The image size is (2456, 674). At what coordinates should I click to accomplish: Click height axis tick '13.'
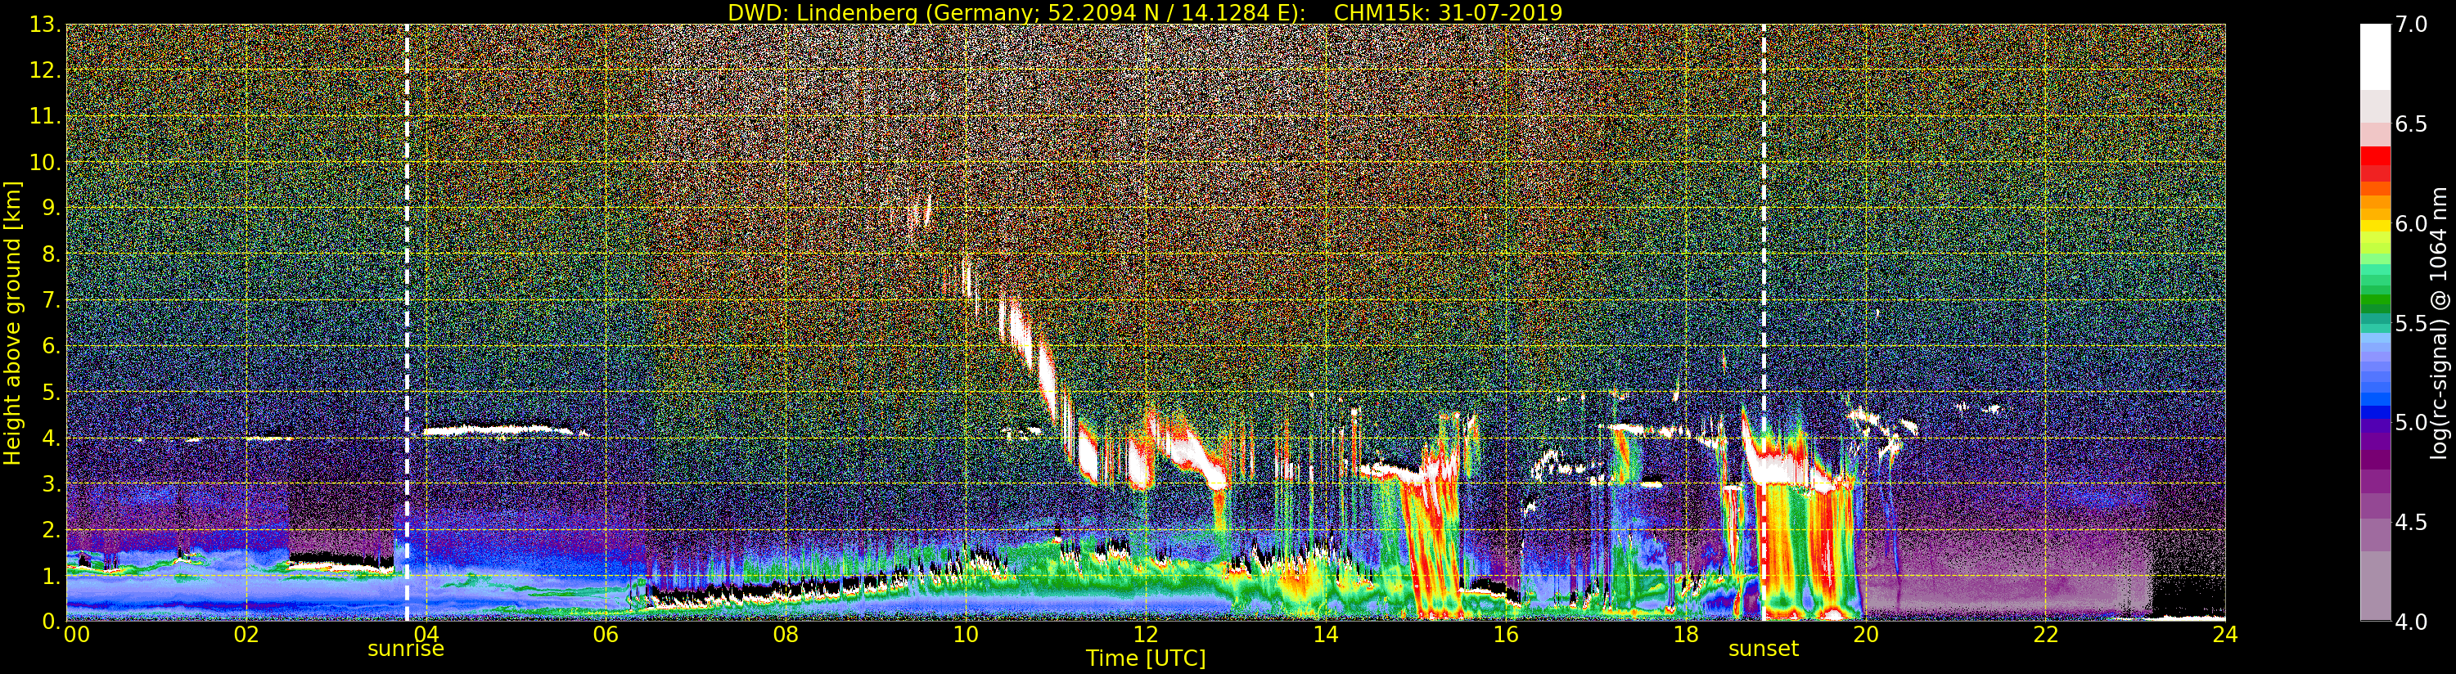46,25
